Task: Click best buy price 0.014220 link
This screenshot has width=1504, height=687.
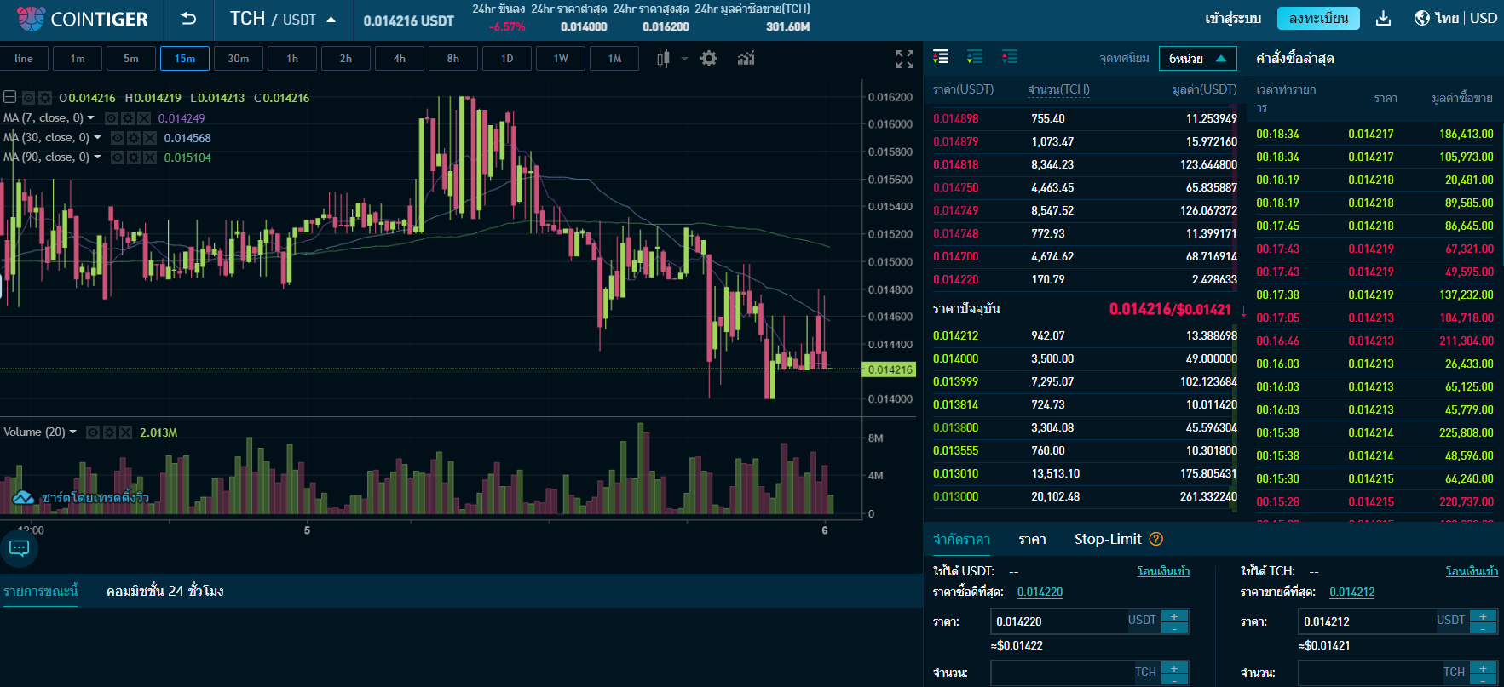Action: (1040, 592)
